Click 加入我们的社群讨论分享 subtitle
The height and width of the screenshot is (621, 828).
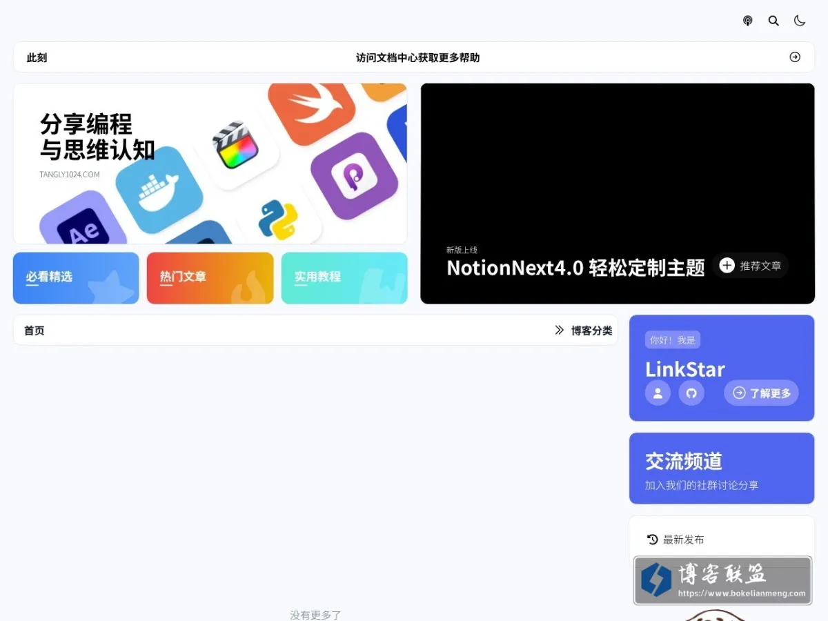click(702, 485)
